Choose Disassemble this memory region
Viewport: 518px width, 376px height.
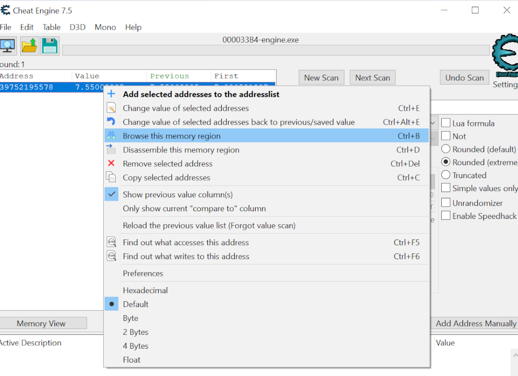(267, 149)
